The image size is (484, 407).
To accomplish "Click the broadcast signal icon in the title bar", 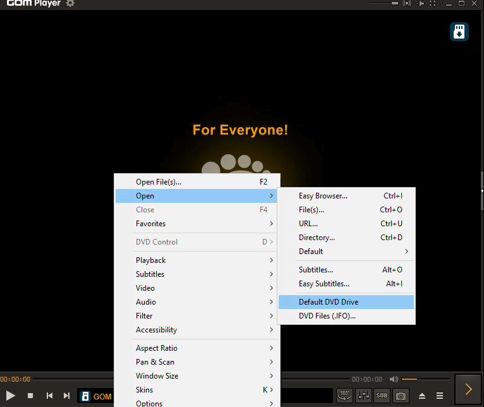I will 407,3.
